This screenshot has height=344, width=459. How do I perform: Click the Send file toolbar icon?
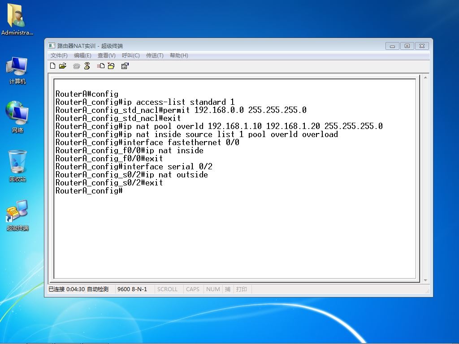click(x=101, y=66)
